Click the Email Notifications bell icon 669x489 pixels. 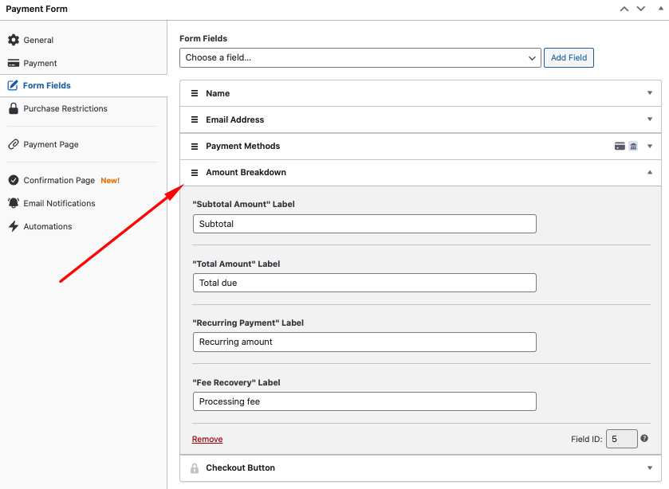[x=14, y=203]
